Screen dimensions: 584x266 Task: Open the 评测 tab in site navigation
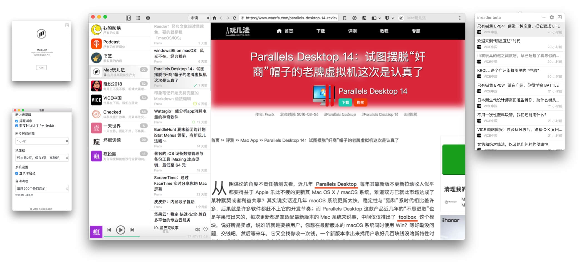(x=352, y=31)
